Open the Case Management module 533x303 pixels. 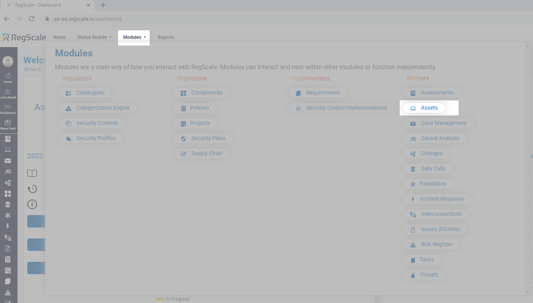pyautogui.click(x=439, y=123)
